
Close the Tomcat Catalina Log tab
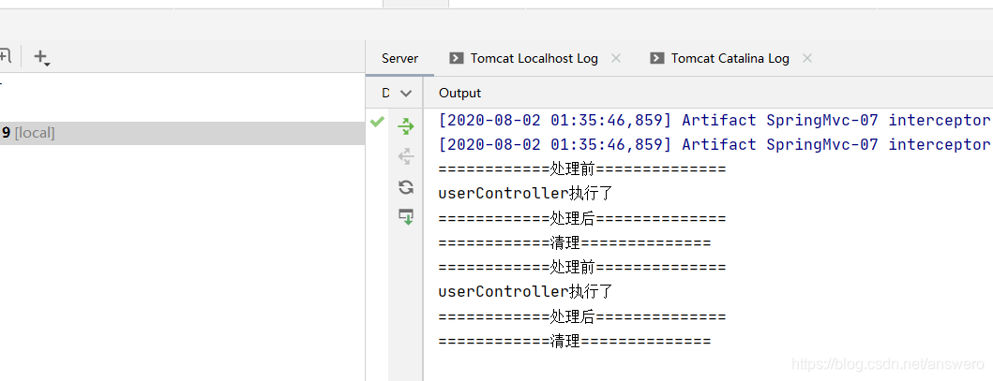[806, 58]
